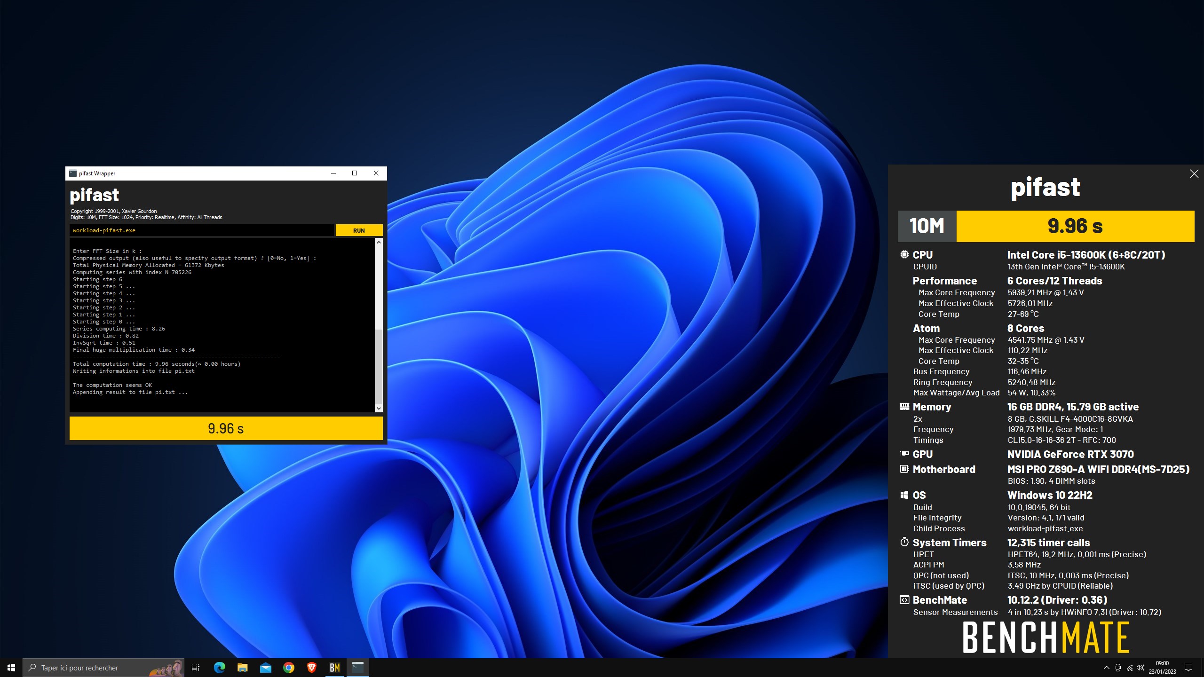
Task: Click the 12,315 timer calls text
Action: pos(1048,543)
